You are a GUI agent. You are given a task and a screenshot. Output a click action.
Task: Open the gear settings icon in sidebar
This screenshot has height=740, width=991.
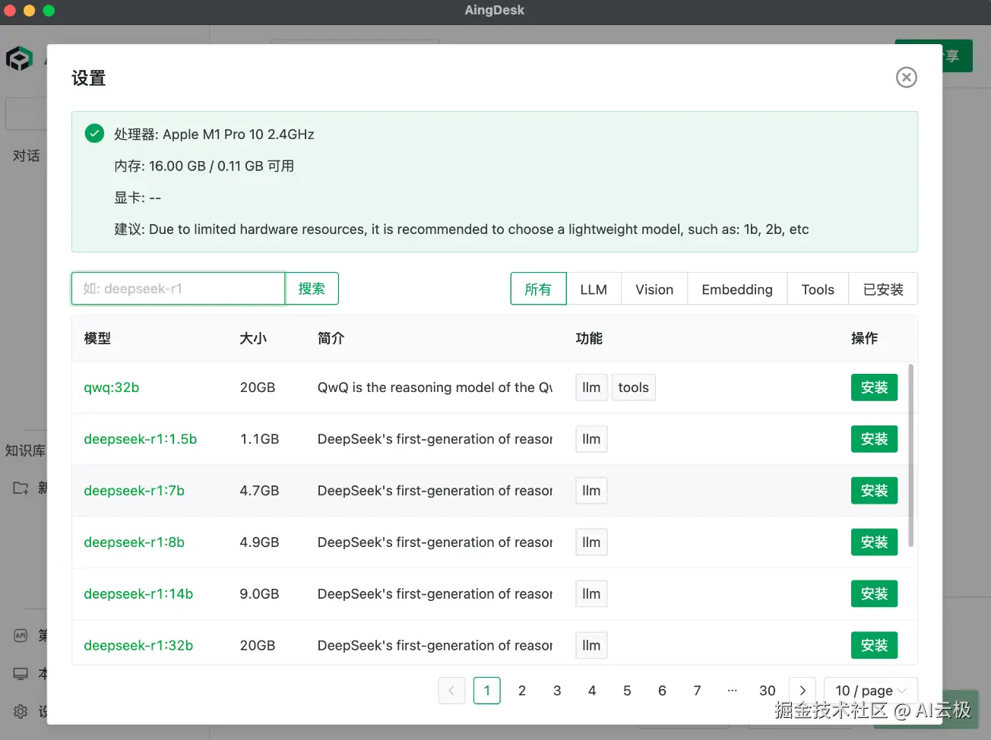click(21, 712)
